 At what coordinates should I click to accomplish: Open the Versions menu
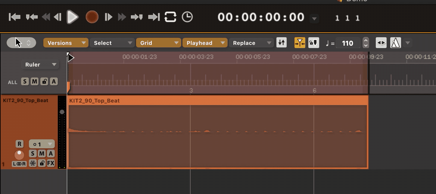point(66,43)
